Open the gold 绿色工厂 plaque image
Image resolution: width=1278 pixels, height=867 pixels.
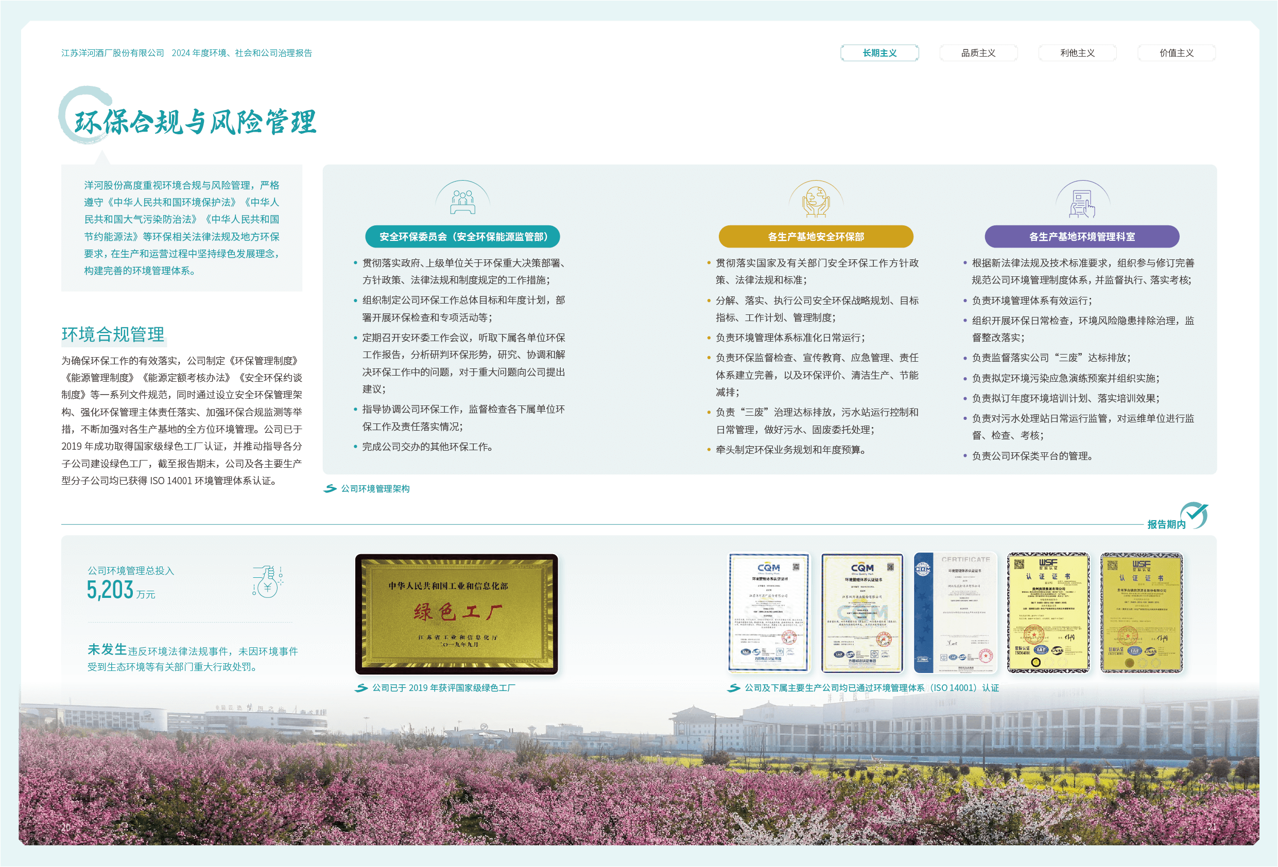456,614
